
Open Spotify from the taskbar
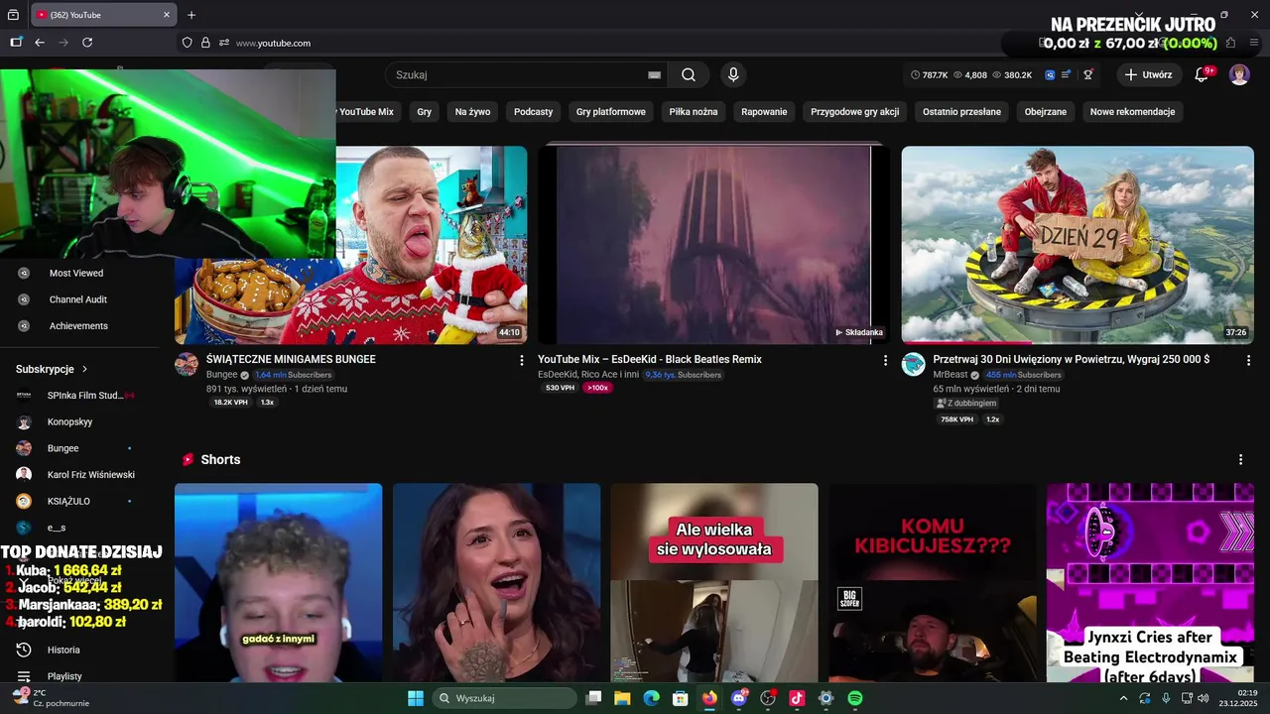pos(855,698)
